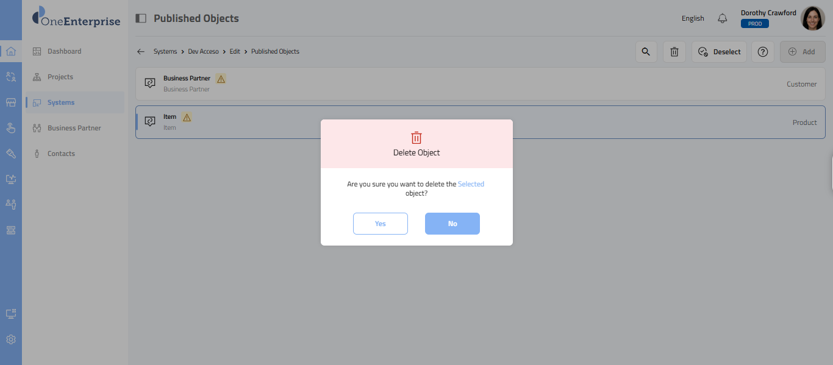Open the help question mark icon
Image resolution: width=833 pixels, height=365 pixels.
coord(762,52)
